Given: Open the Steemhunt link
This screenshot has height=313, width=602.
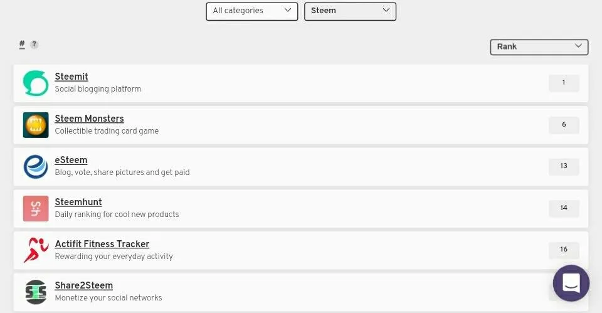Looking at the screenshot, I should 78,201.
